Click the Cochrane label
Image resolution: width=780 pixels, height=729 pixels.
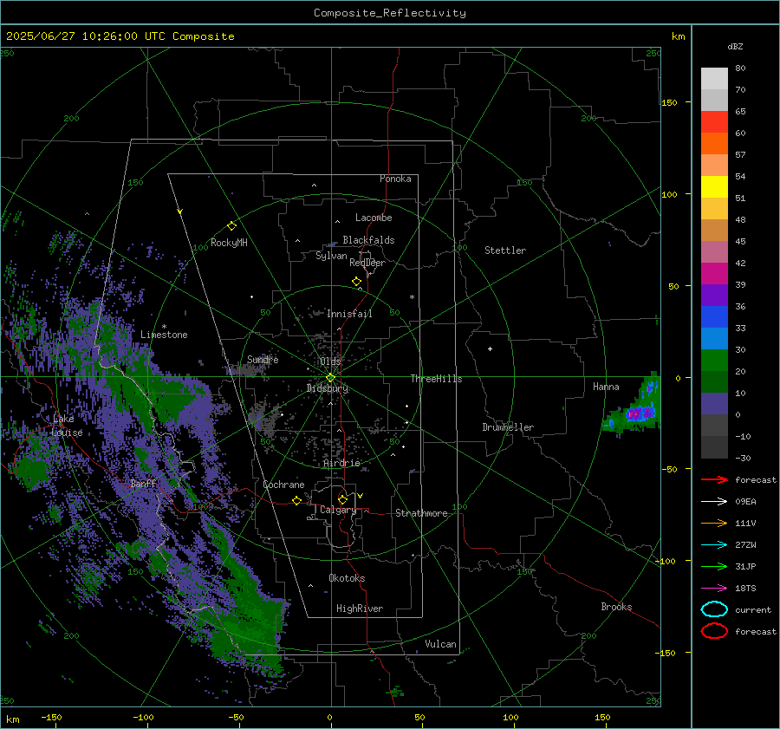(283, 485)
